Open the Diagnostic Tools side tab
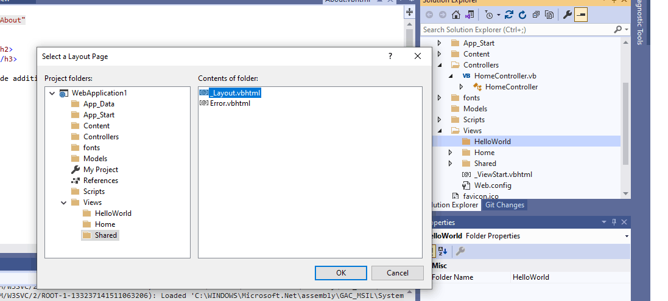 (639, 21)
